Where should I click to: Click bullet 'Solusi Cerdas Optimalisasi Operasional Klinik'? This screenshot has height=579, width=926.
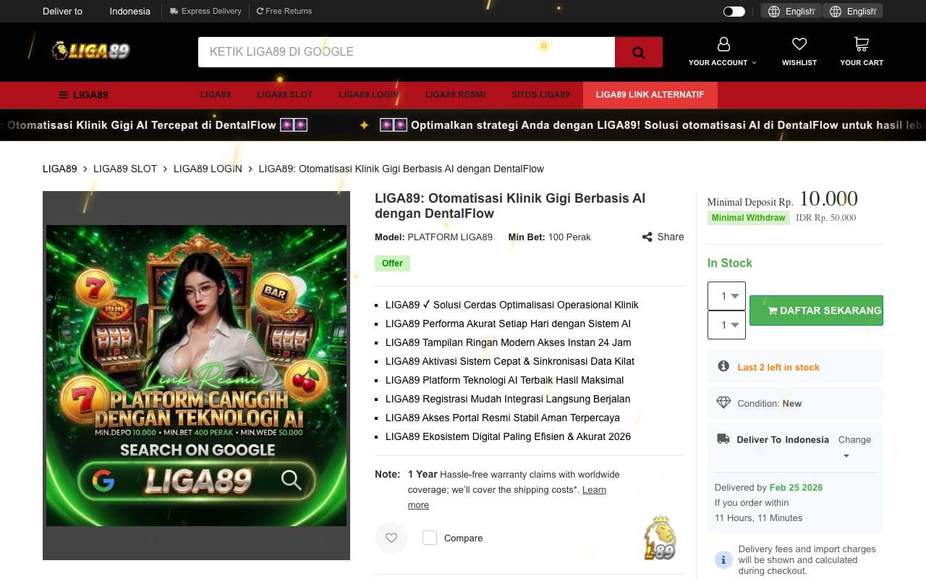pos(512,305)
